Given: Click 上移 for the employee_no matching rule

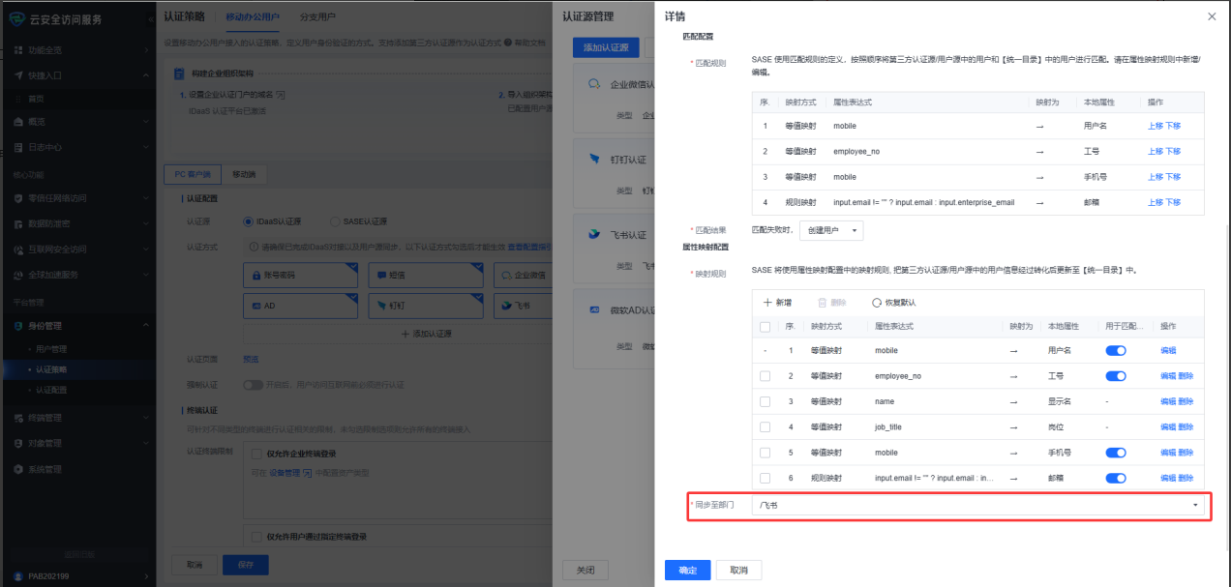Looking at the screenshot, I should coord(1155,151).
